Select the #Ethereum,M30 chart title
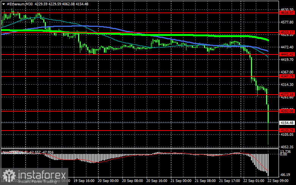296x185 pixels. [20, 4]
